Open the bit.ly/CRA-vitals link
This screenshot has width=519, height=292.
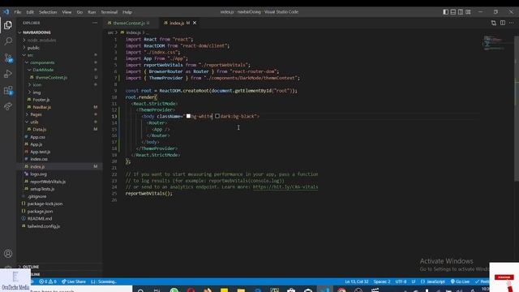[x=285, y=187]
